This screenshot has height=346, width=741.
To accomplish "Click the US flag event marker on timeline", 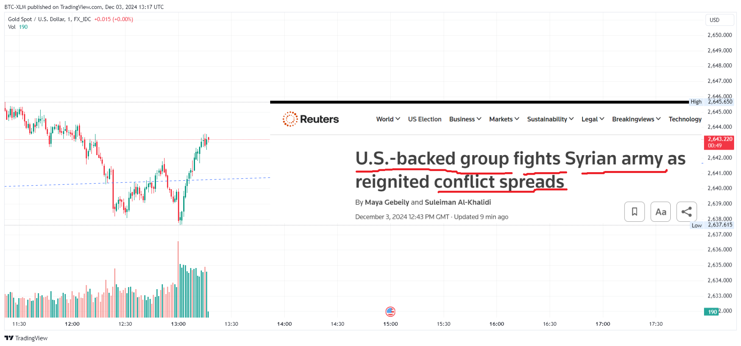I will (x=390, y=311).
